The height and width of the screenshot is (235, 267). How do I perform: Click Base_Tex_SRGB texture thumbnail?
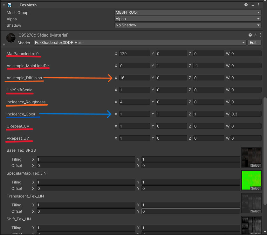coord(251,157)
